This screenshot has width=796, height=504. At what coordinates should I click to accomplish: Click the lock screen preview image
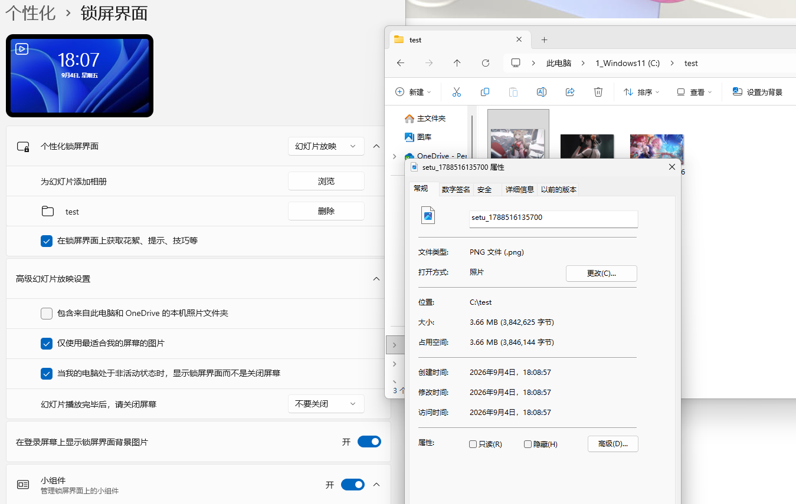tap(80, 75)
